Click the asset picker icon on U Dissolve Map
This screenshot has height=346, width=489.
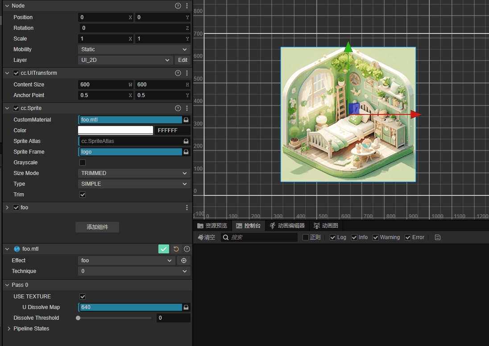pos(186,307)
